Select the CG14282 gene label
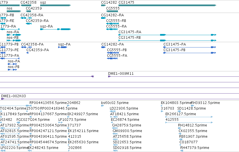239x152 pixels. coord(109,3)
